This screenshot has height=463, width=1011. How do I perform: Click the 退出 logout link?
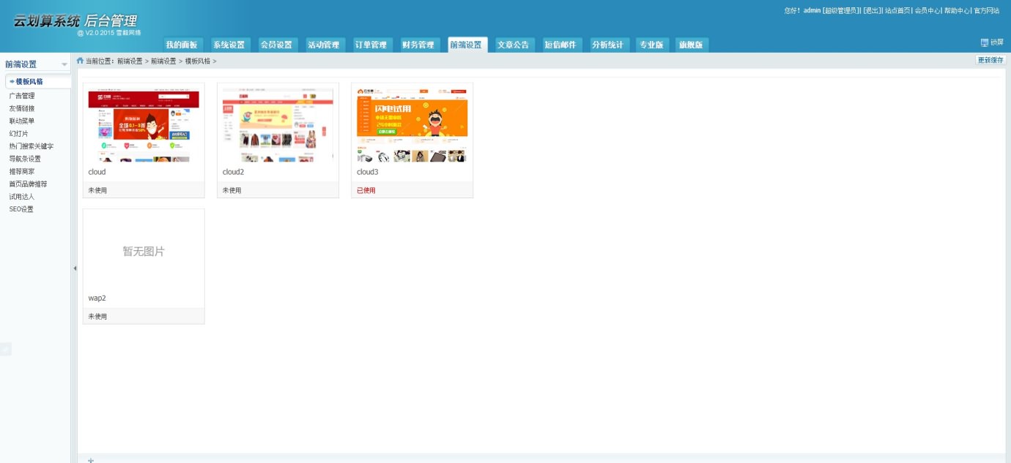click(872, 10)
